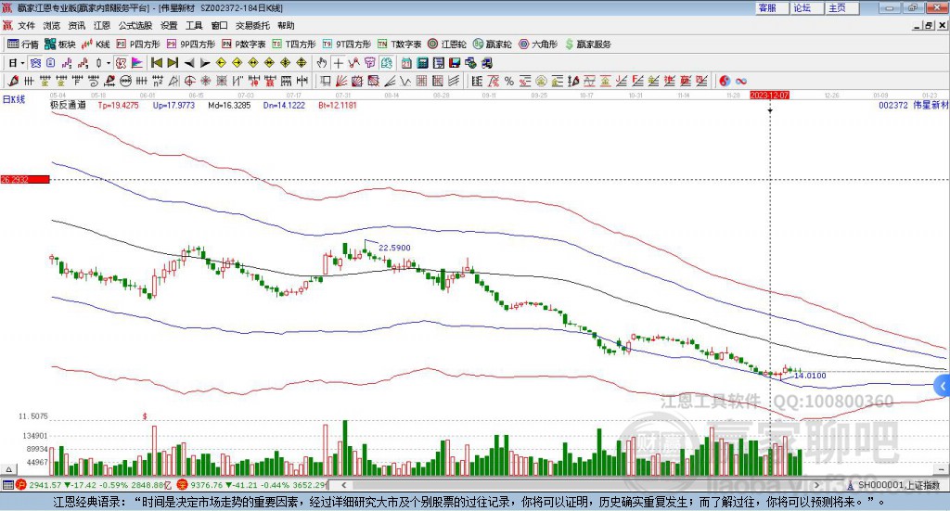
Task: Click the 2023-12-07 date marker
Action: [769, 95]
